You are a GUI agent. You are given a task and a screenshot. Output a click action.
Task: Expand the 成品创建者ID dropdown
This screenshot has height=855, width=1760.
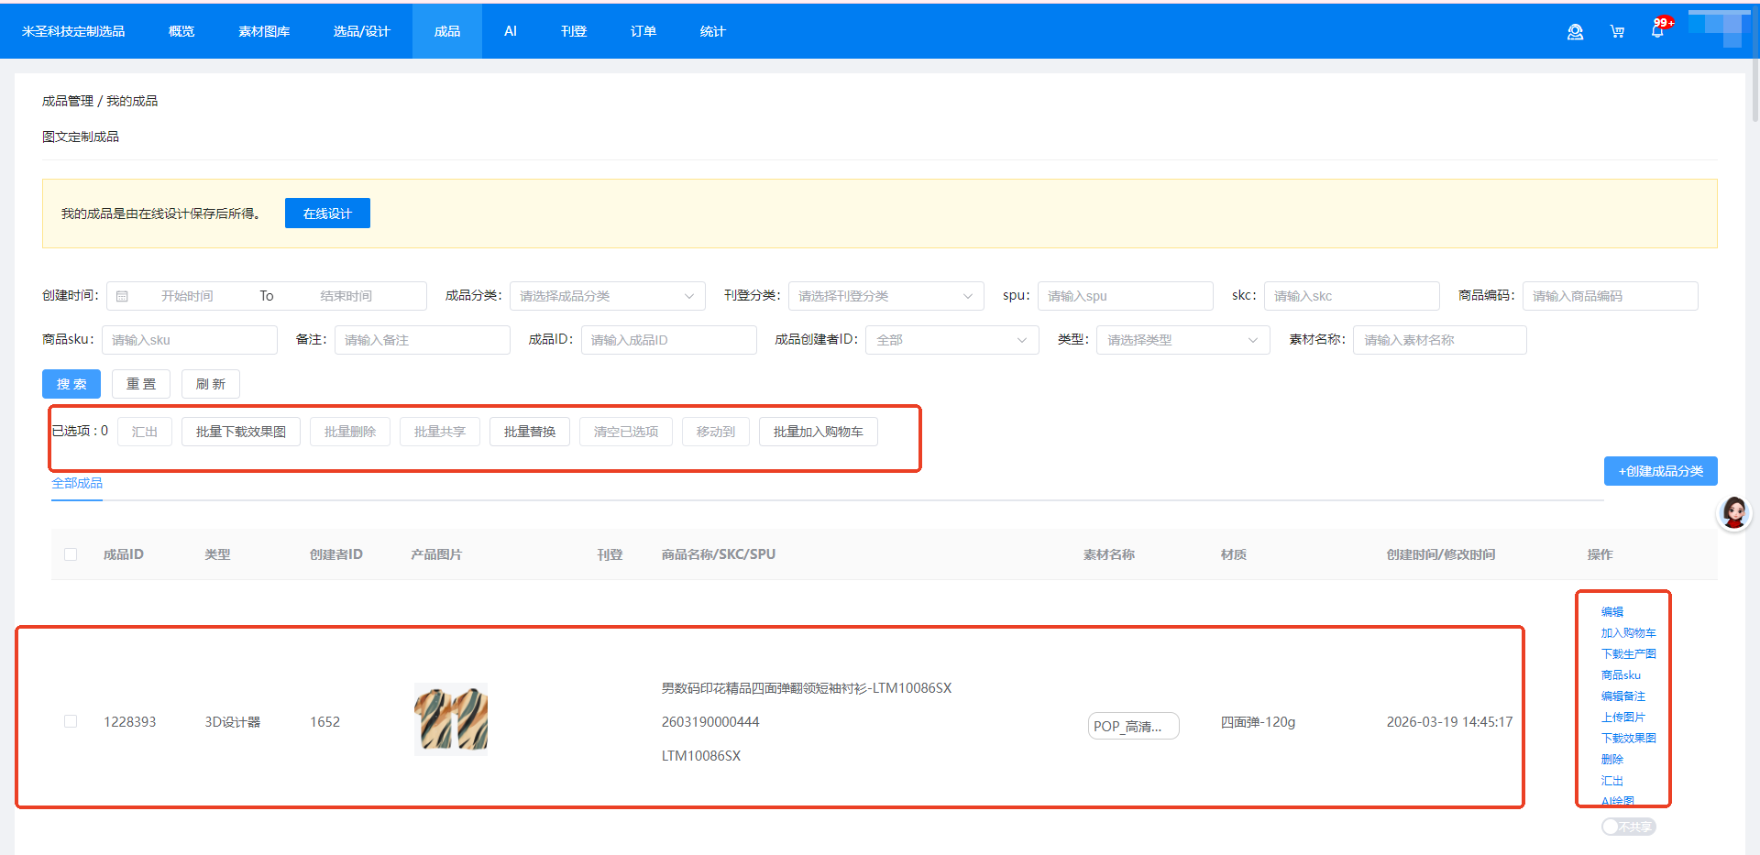(951, 340)
